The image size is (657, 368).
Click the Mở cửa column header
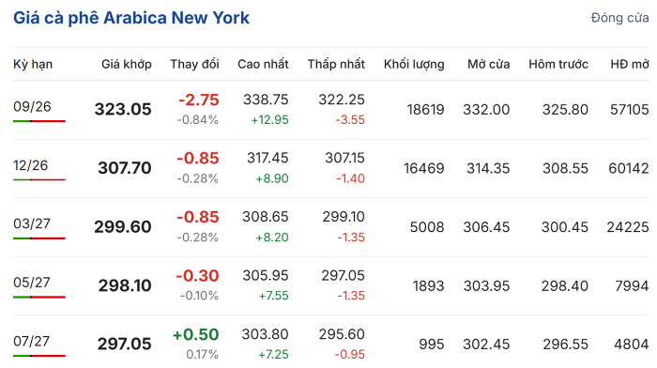(489, 64)
